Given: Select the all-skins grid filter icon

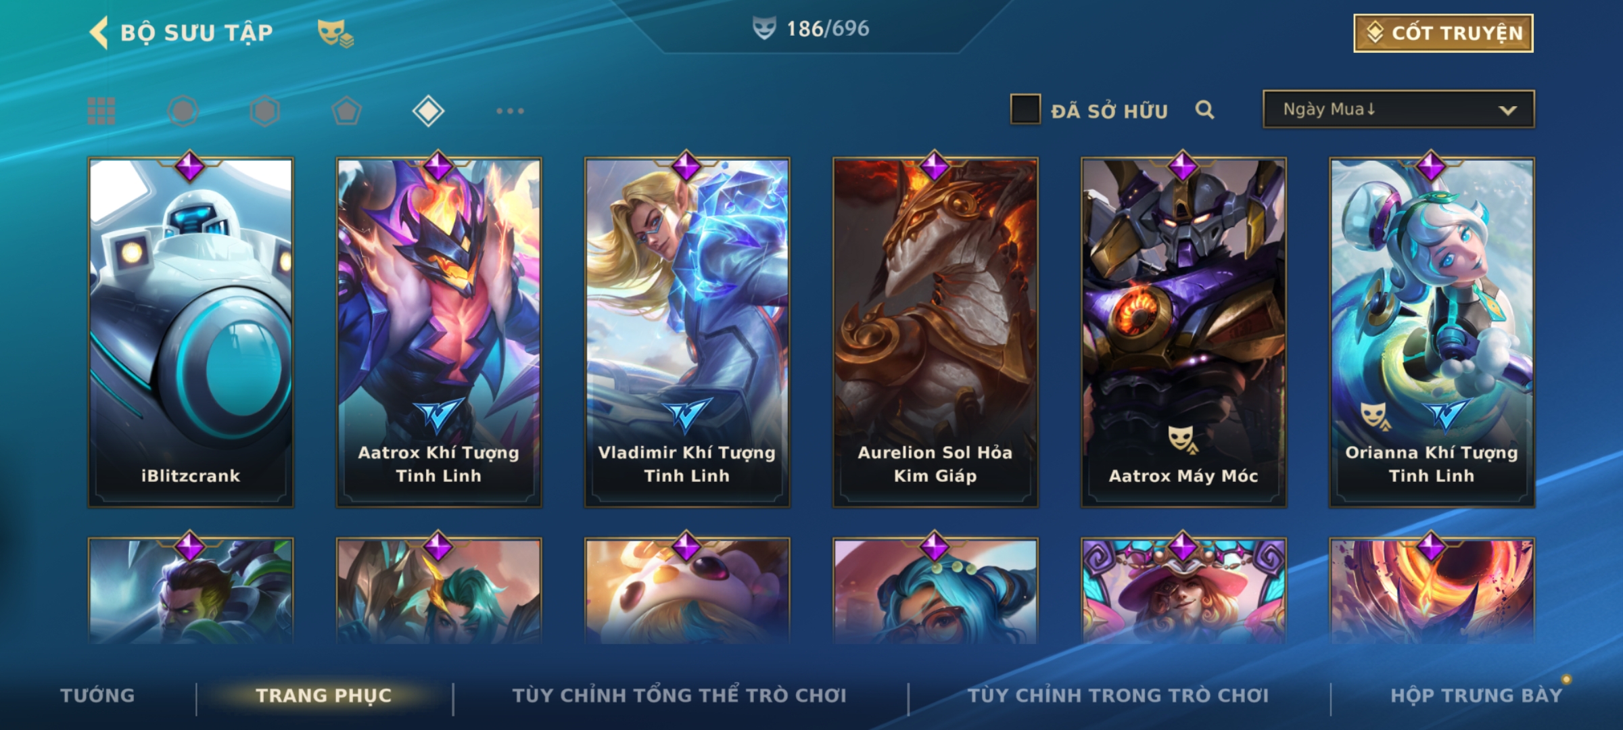Looking at the screenshot, I should (x=101, y=111).
